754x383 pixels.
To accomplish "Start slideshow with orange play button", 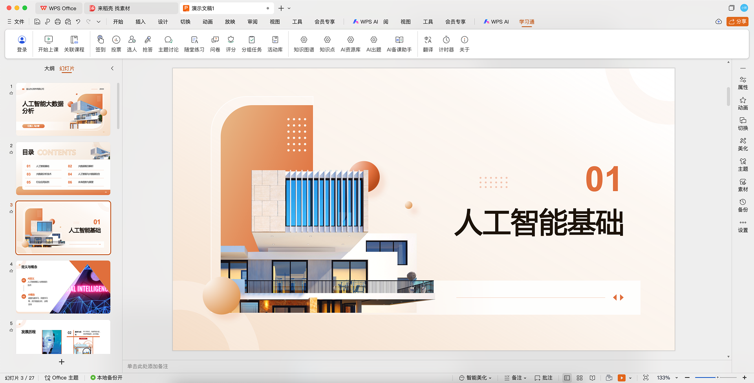I will (621, 378).
